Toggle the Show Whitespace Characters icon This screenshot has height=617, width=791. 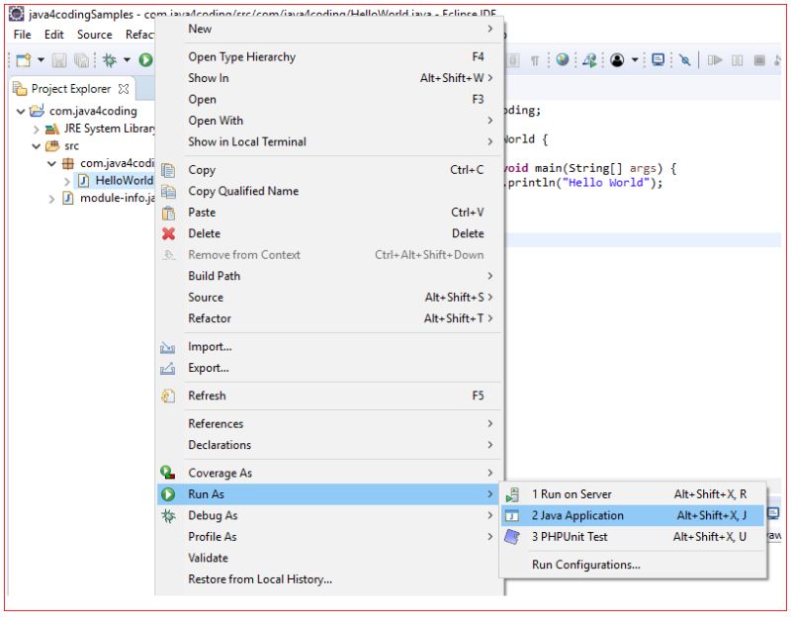[533, 61]
